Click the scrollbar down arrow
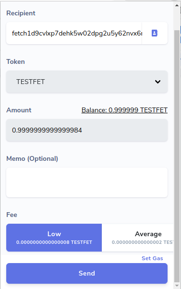 [177, 286]
